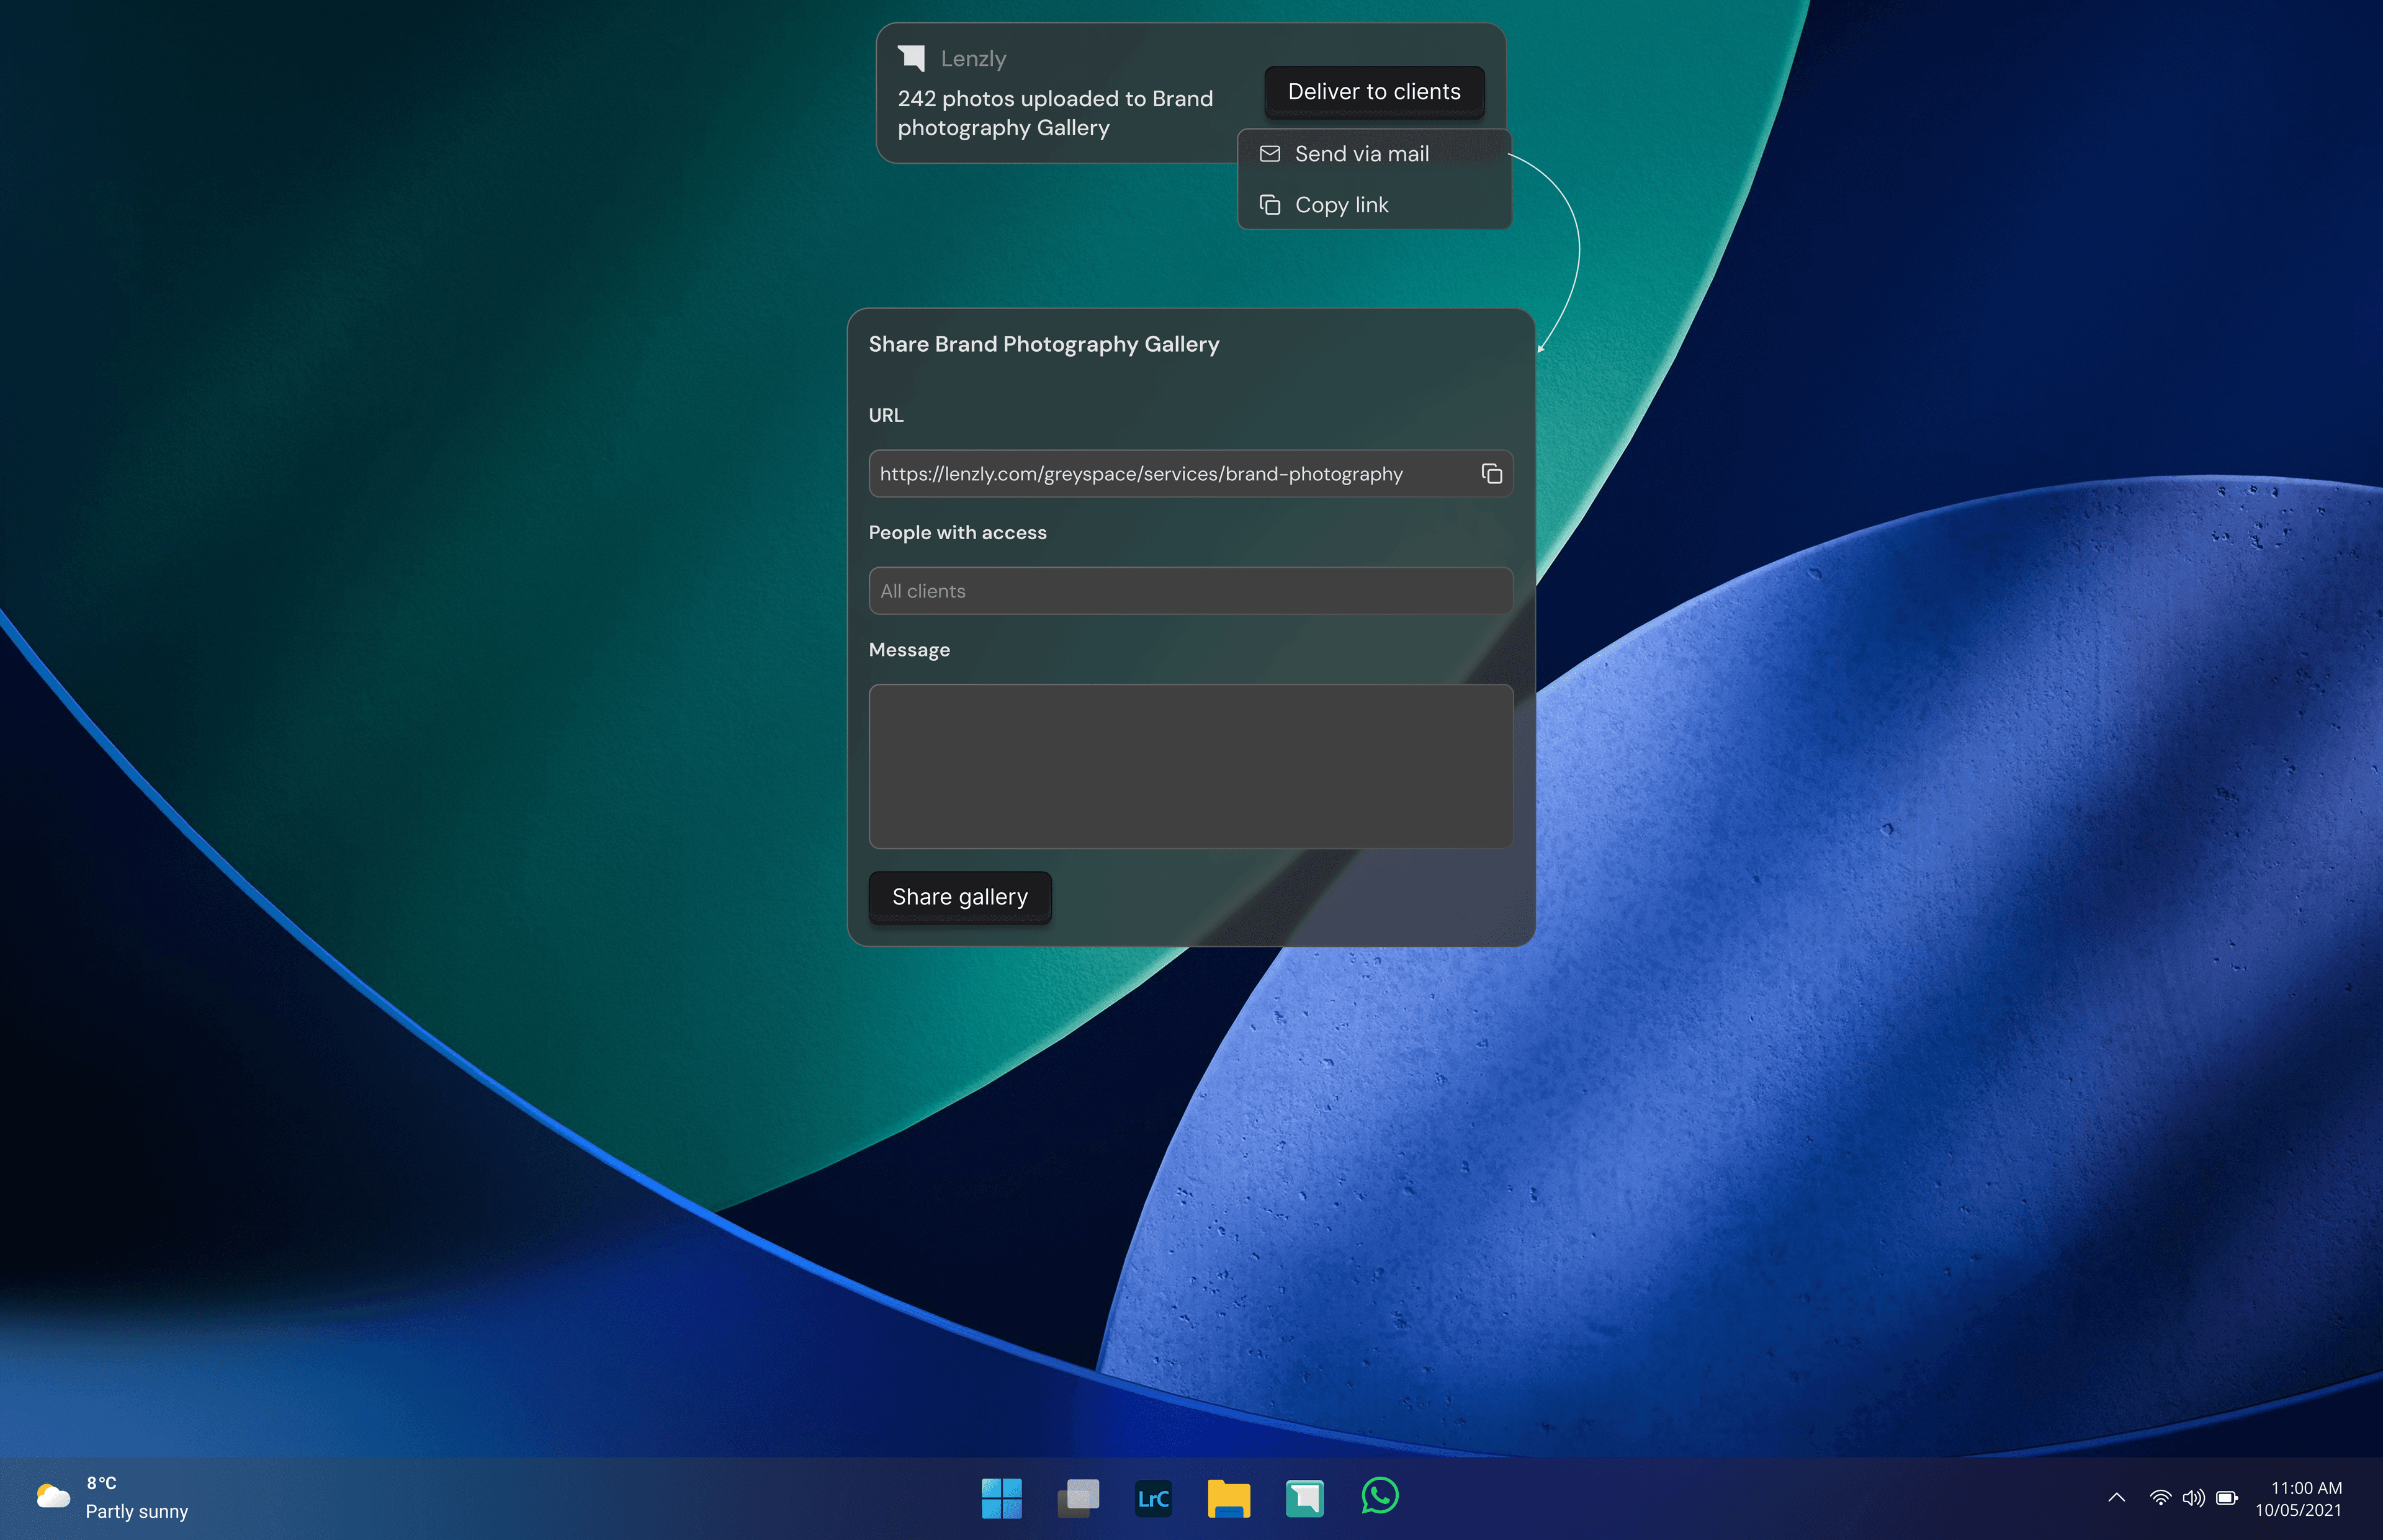This screenshot has height=1540, width=2383.
Task: Click inside the Message text area
Action: pyautogui.click(x=1190, y=766)
